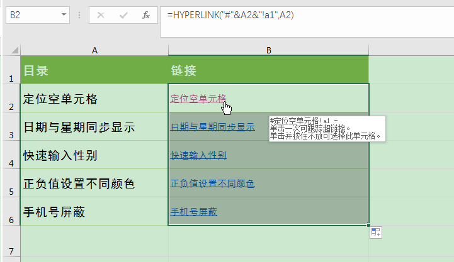Image resolution: width=454 pixels, height=262 pixels.
Task: Open the Auto Fill Options button
Action: (376, 232)
